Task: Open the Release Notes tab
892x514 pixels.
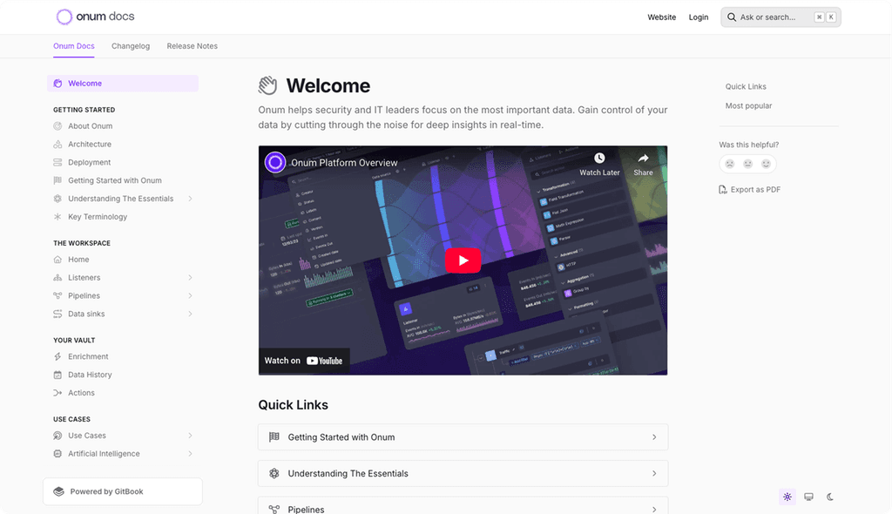Action: [192, 46]
